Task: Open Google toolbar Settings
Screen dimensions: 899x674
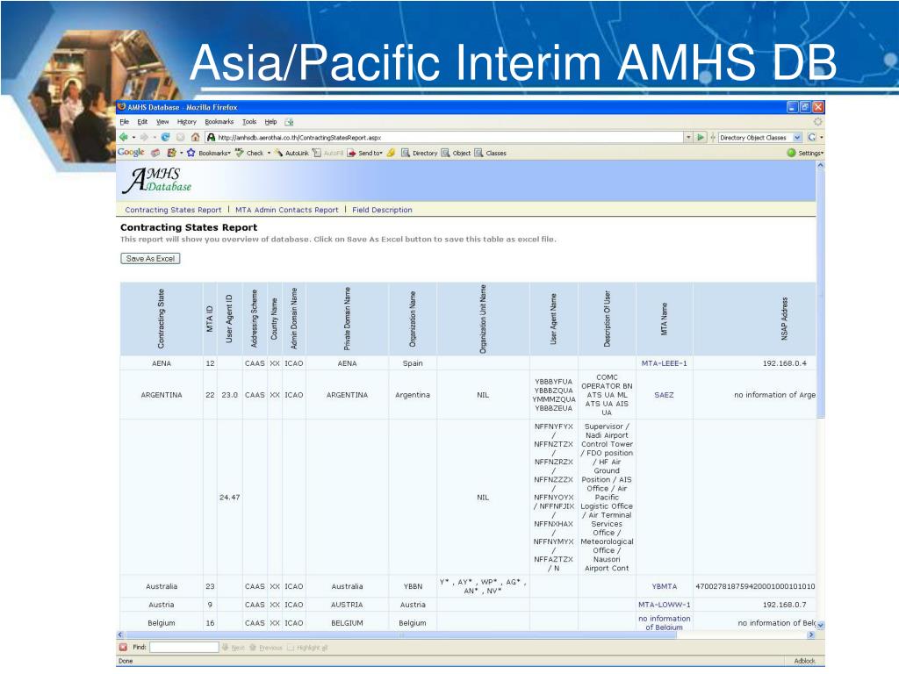Action: (x=806, y=153)
